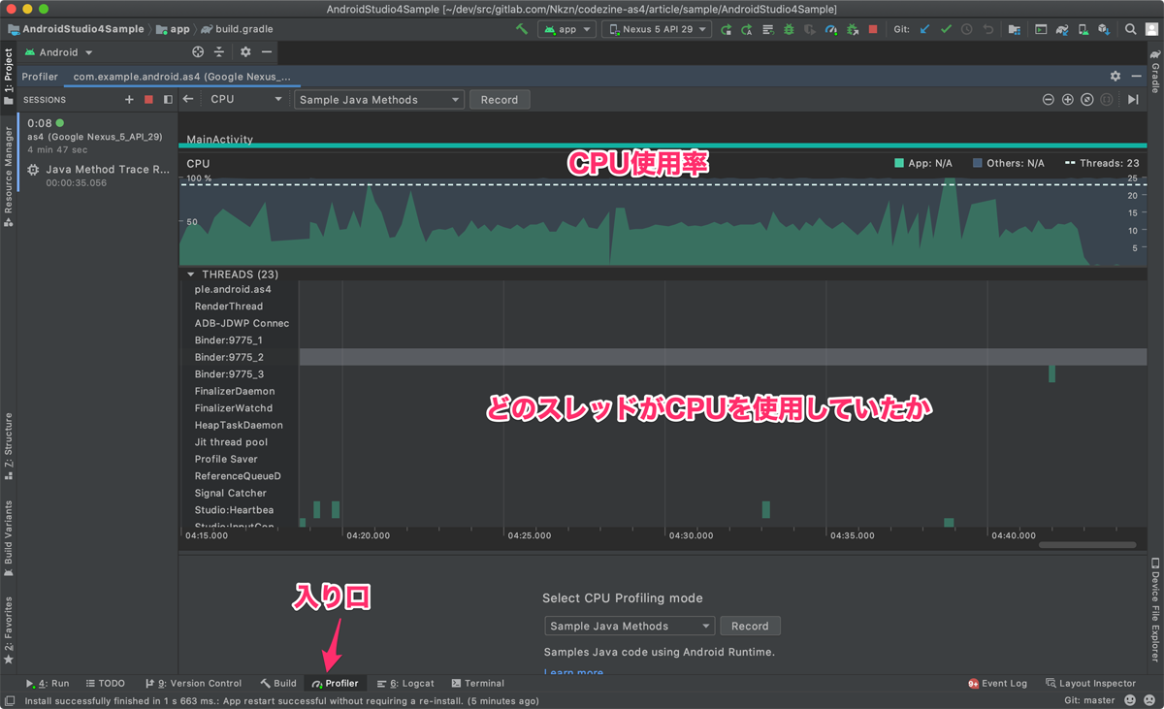Image resolution: width=1164 pixels, height=709 pixels.
Task: Go back with the profiler arrow
Action: (x=188, y=99)
